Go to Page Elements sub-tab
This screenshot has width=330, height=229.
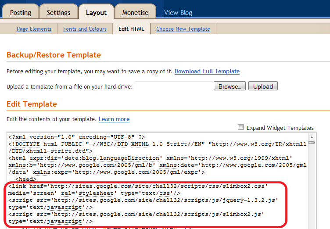coord(34,29)
